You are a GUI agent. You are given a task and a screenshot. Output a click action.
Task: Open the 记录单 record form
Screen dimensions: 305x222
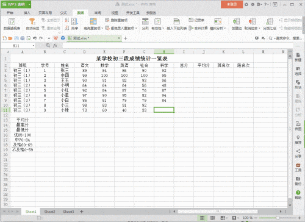click(196, 20)
